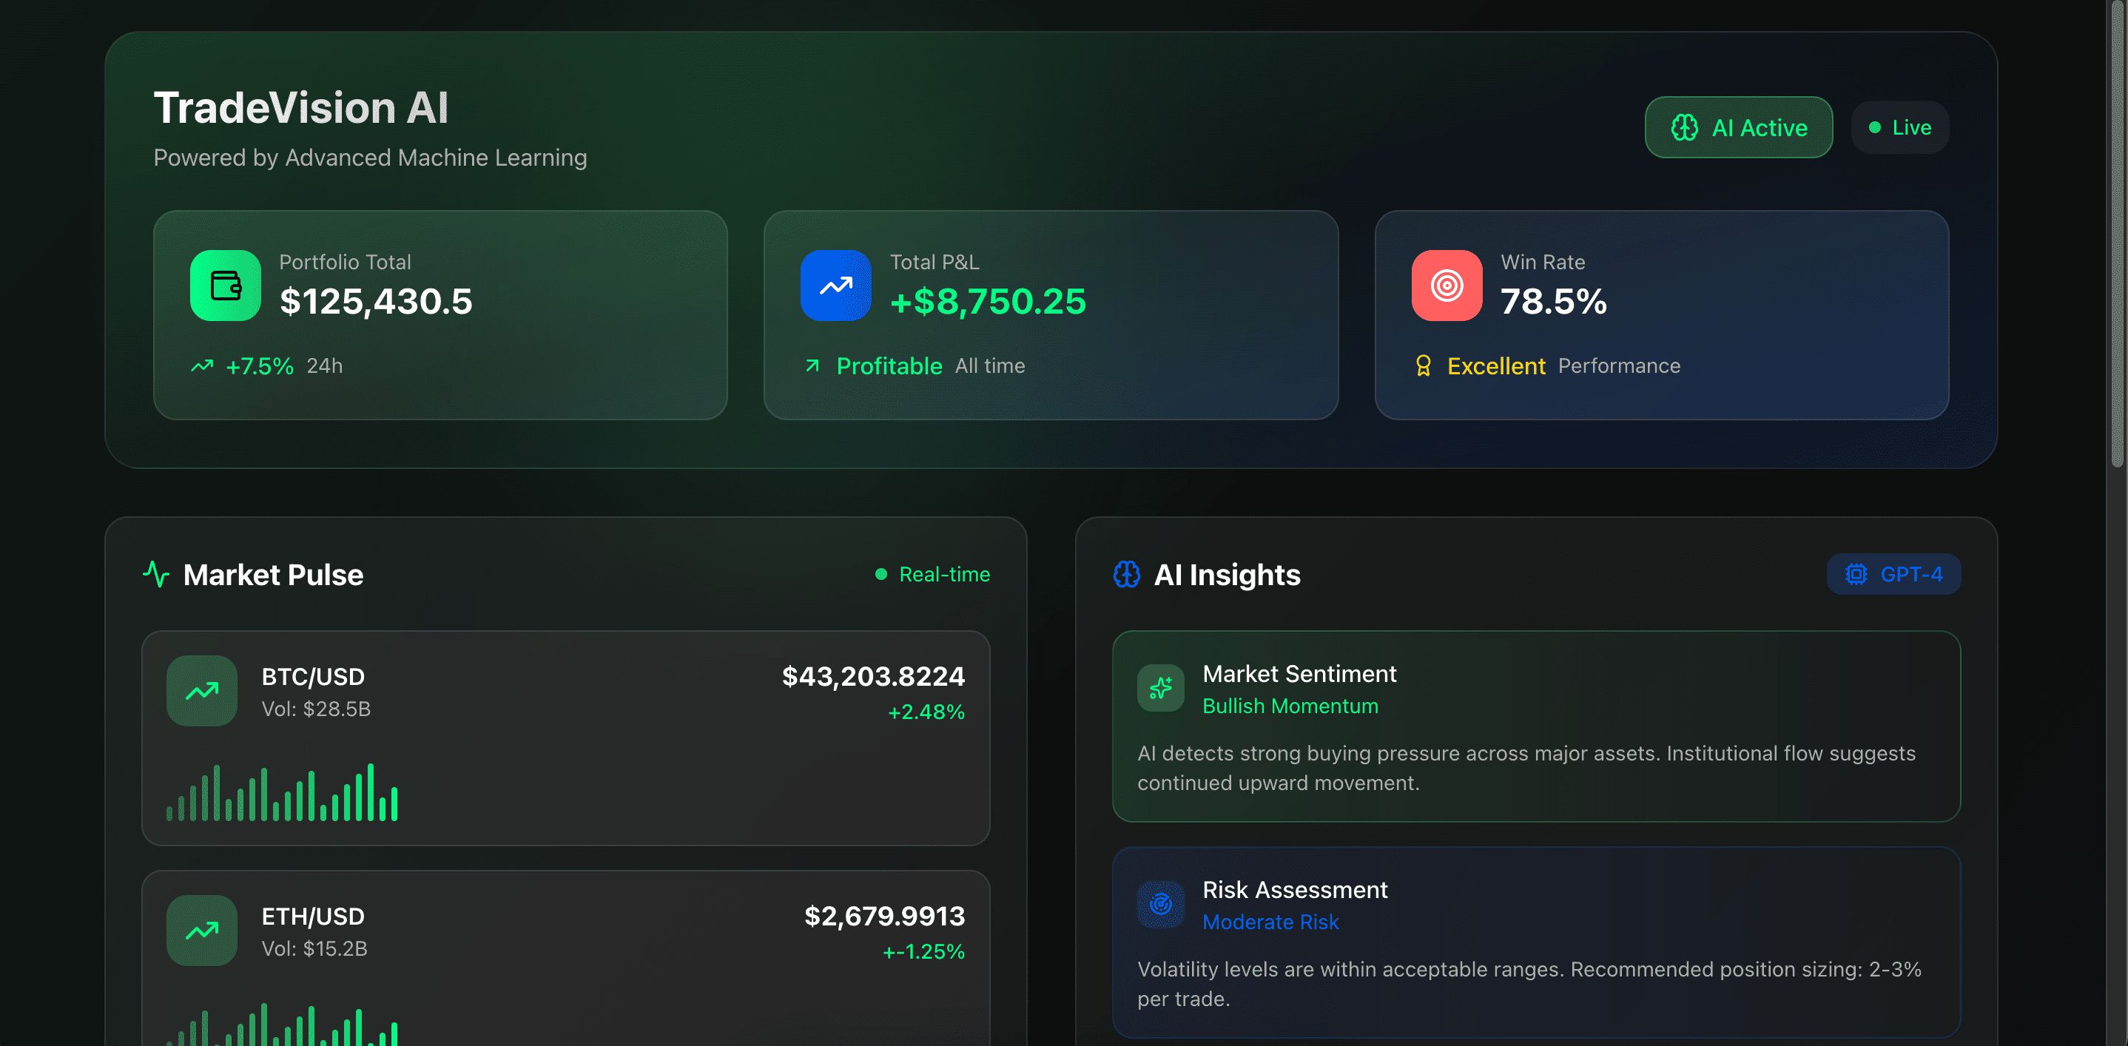Toggle the AI Active button
This screenshot has width=2128, height=1046.
1738,127
